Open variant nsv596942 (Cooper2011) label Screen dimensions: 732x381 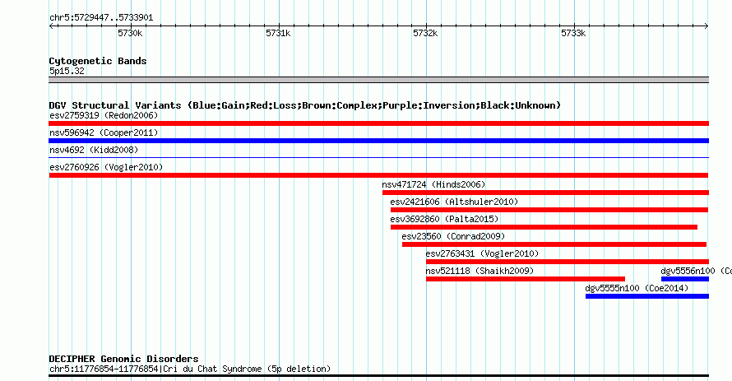point(104,132)
